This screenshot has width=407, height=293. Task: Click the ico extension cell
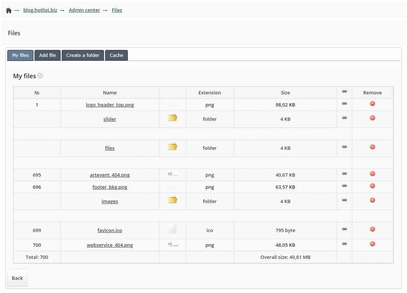[210, 231]
